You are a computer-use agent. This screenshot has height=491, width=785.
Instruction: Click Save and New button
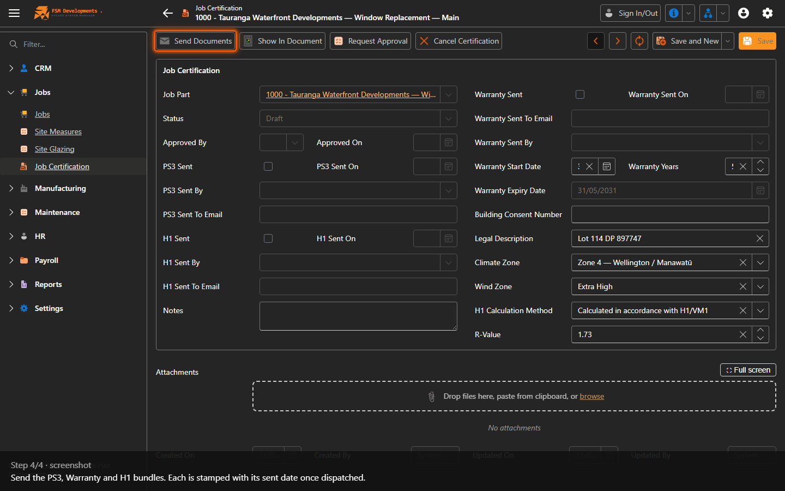point(687,41)
